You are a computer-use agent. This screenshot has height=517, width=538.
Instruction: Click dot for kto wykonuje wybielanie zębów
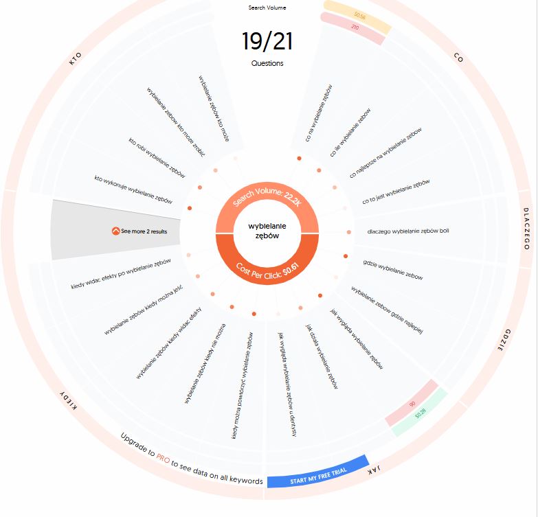click(190, 208)
